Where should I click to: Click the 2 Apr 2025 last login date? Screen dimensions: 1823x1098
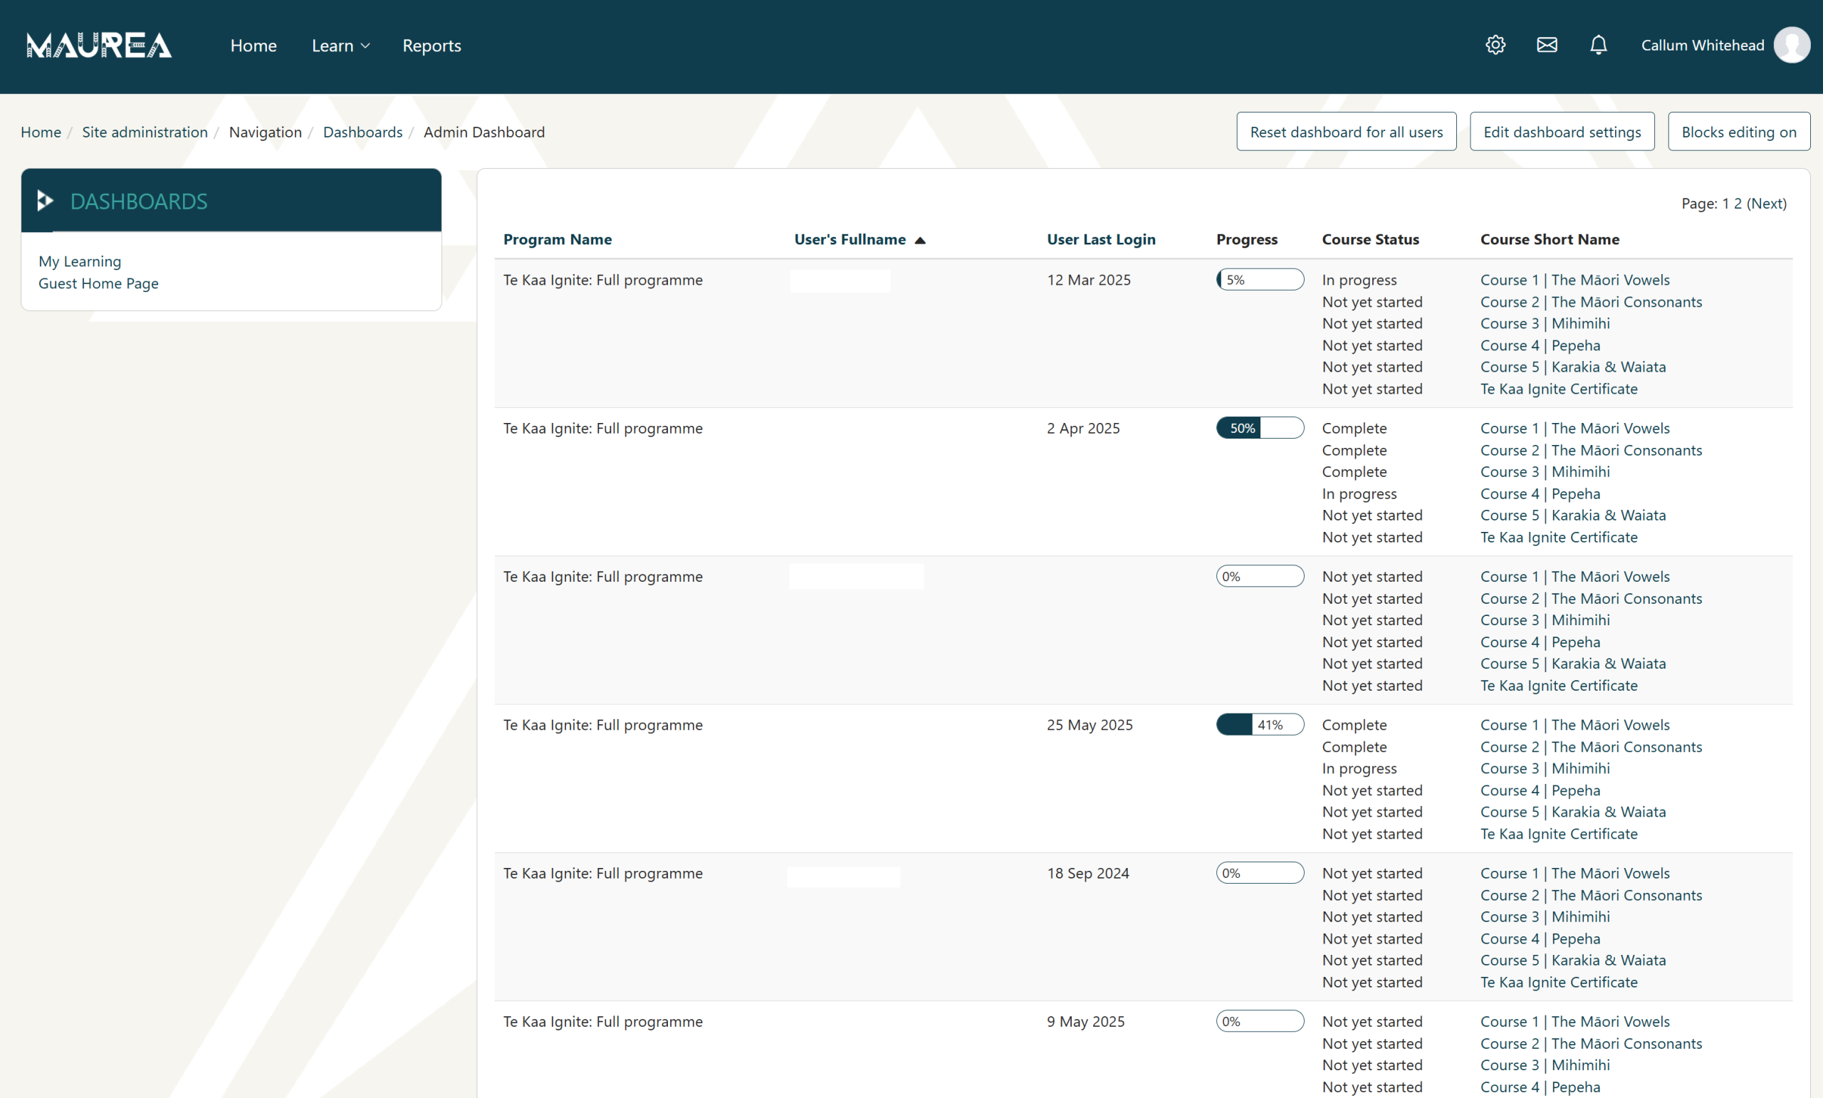pos(1083,428)
